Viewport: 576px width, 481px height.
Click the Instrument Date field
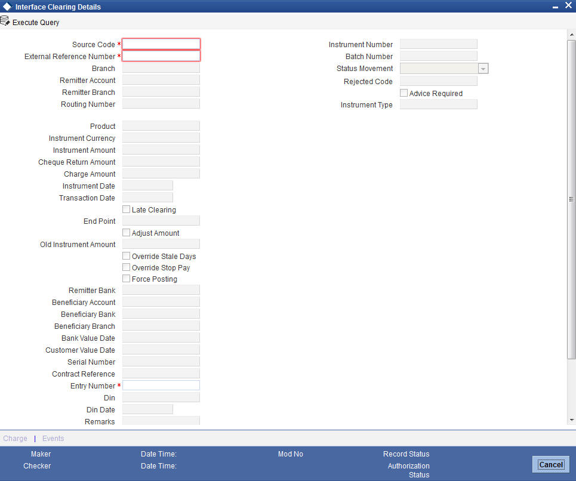point(147,186)
